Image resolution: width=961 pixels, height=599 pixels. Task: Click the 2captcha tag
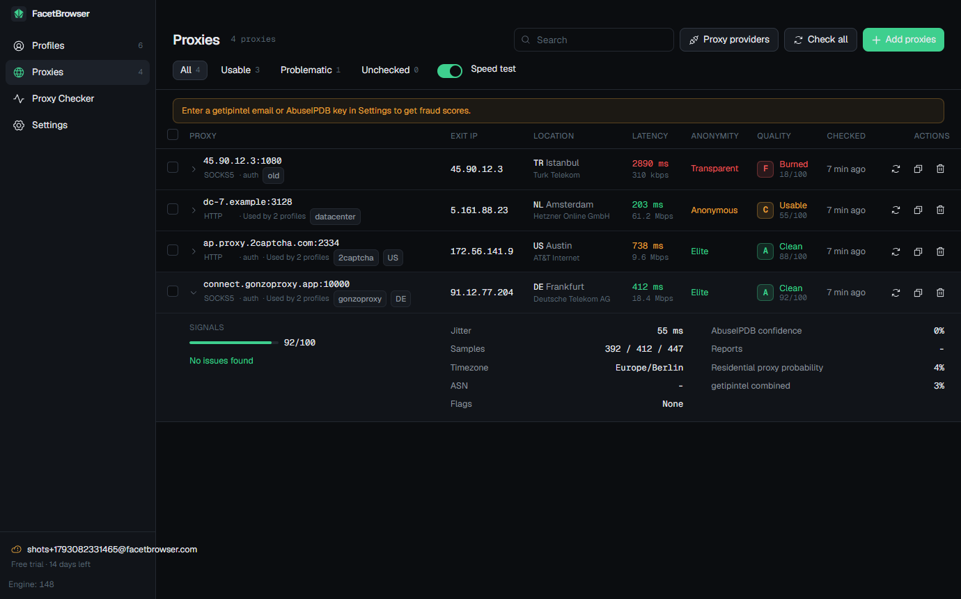356,258
